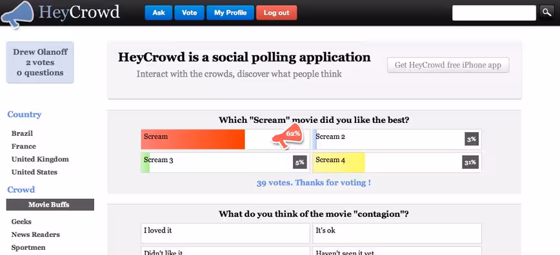Select the Movie Buffs crowd
560x255 pixels.
50,205
